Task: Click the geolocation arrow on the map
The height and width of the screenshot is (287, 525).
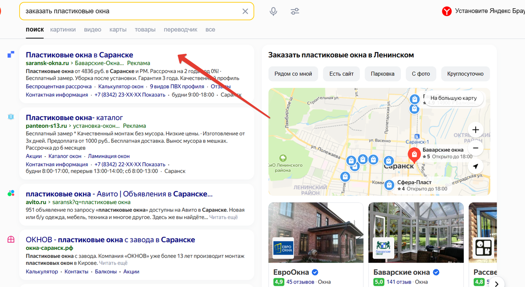Action: pos(475,167)
